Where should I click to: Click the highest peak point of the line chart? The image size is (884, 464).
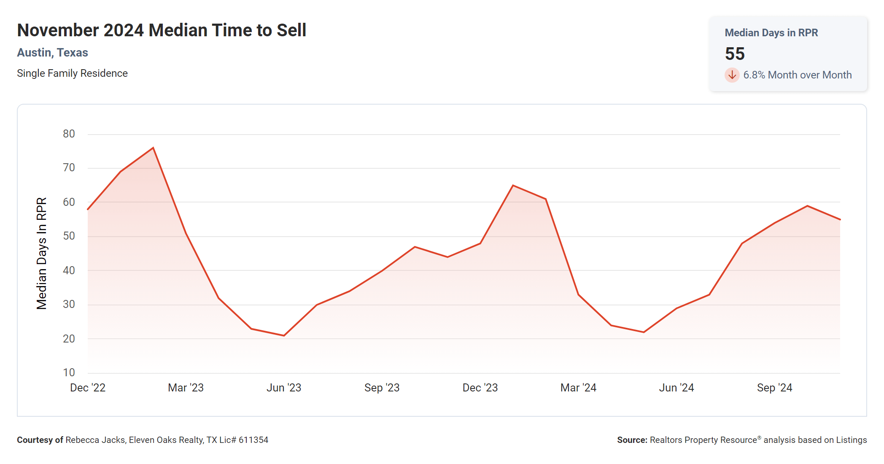[x=153, y=148]
